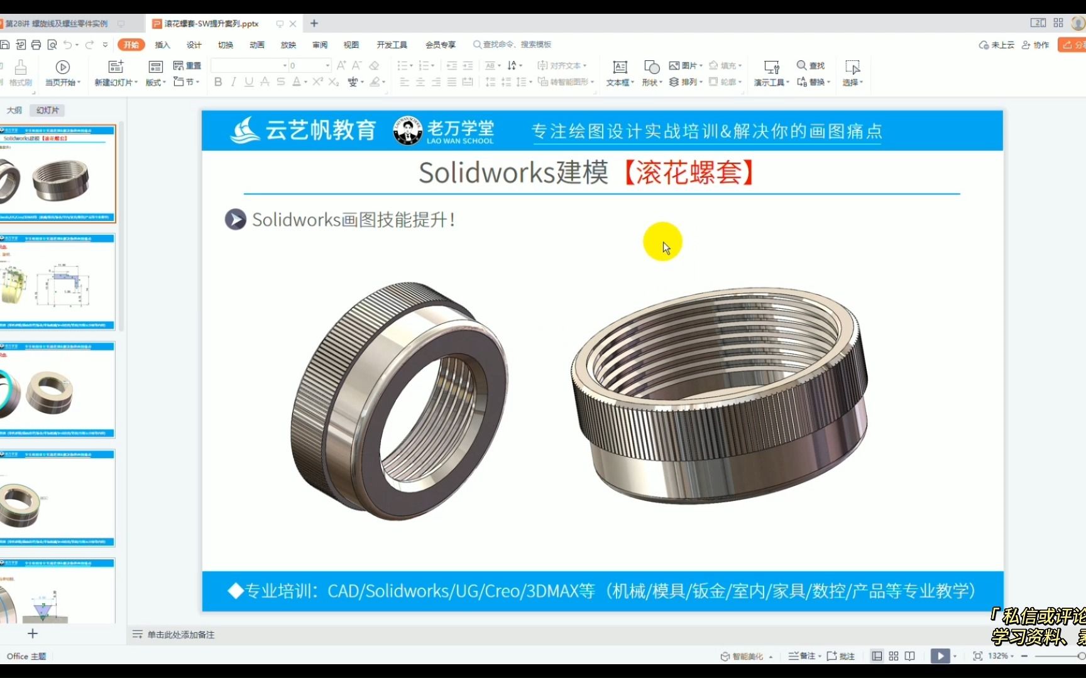
Task: Click the new slide (新建幻灯片) icon
Action: (116, 67)
